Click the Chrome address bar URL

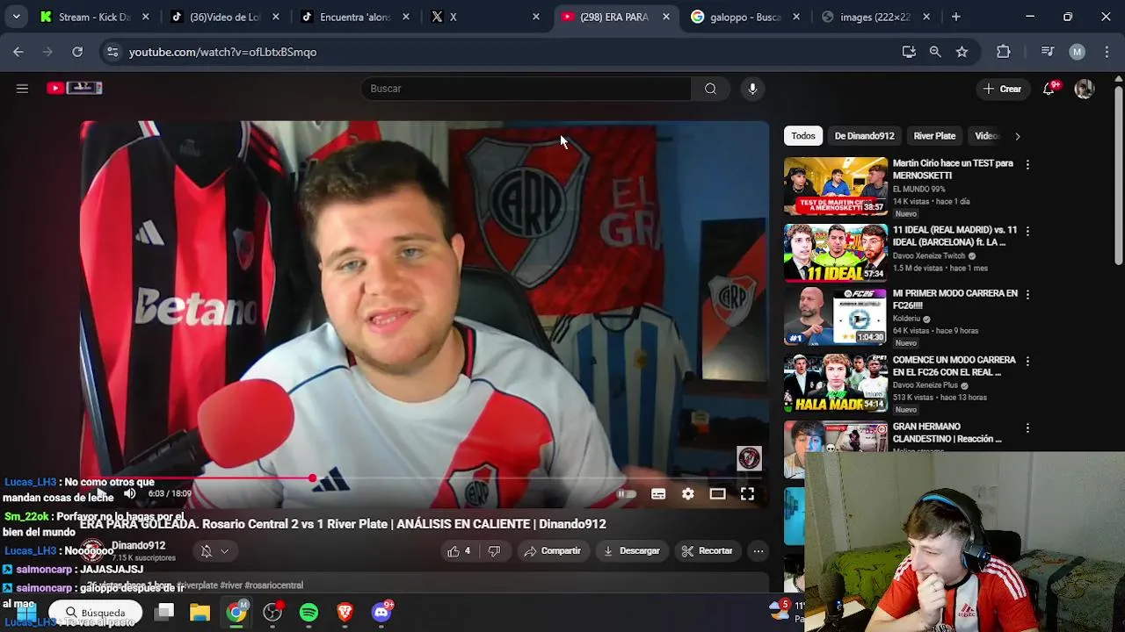pyautogui.click(x=222, y=52)
